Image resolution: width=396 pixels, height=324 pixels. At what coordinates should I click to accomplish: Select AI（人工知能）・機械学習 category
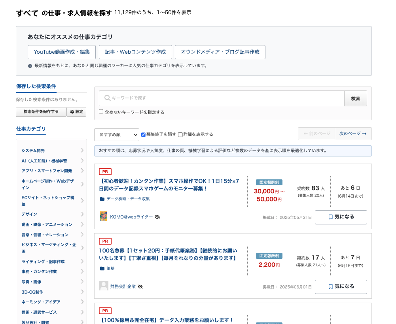tap(44, 161)
